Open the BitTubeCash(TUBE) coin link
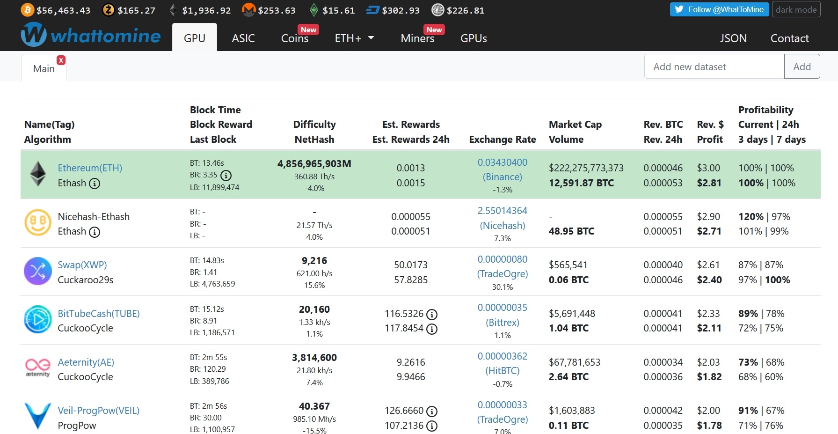This screenshot has width=838, height=434. [x=99, y=314]
